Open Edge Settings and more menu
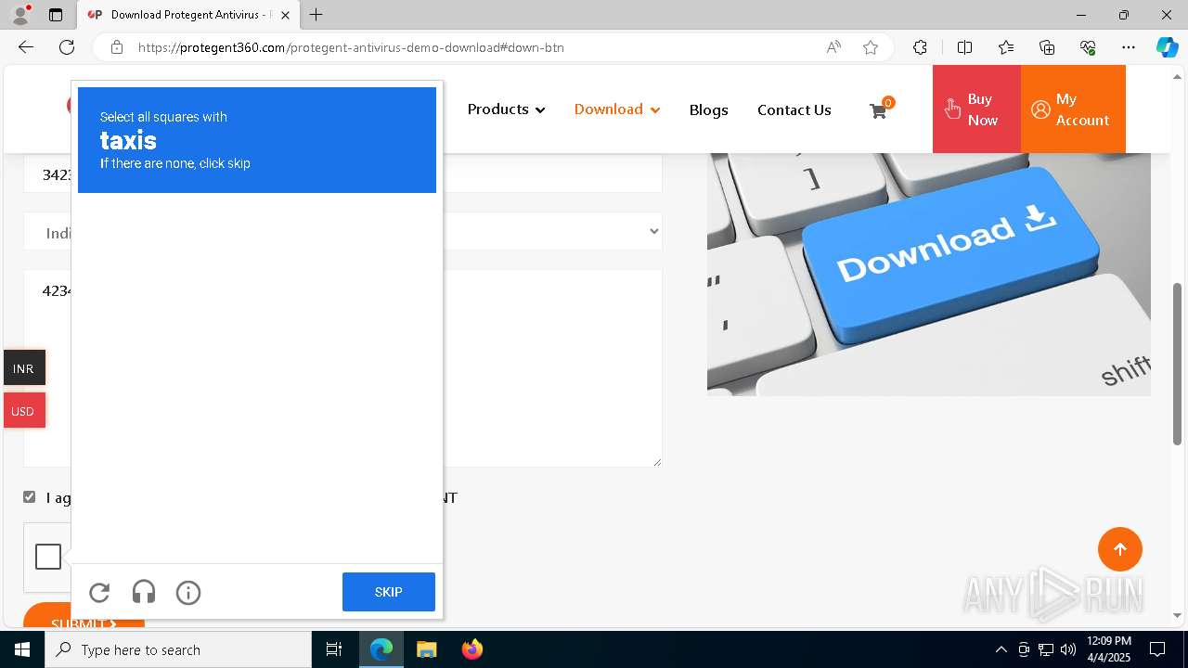The width and height of the screenshot is (1188, 668). tap(1129, 47)
